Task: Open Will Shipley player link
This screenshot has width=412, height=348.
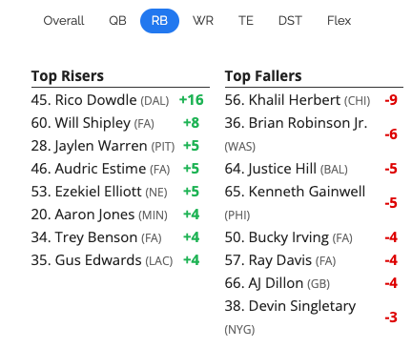Action: (93, 123)
